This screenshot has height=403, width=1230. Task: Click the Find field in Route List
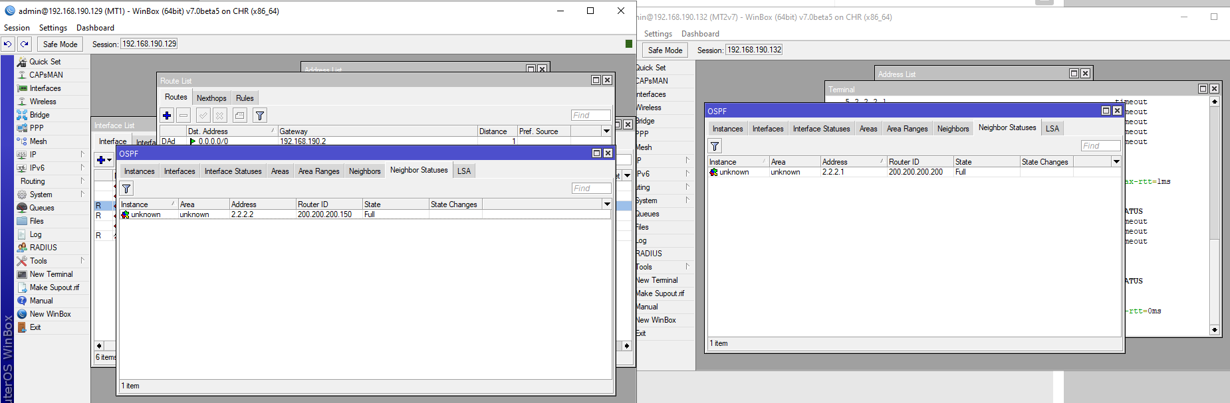[x=590, y=116]
